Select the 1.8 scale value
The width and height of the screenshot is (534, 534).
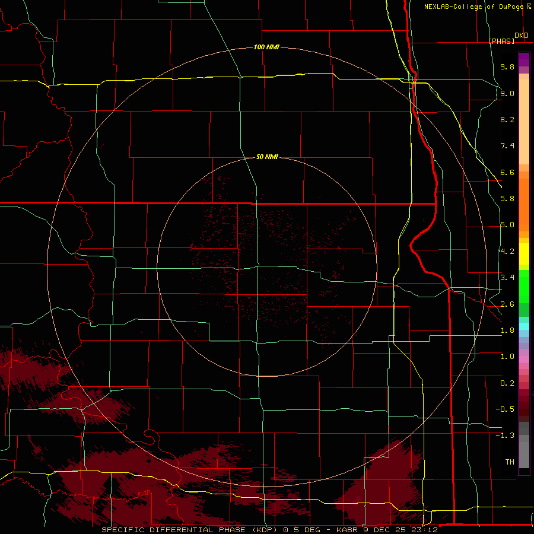coord(507,330)
